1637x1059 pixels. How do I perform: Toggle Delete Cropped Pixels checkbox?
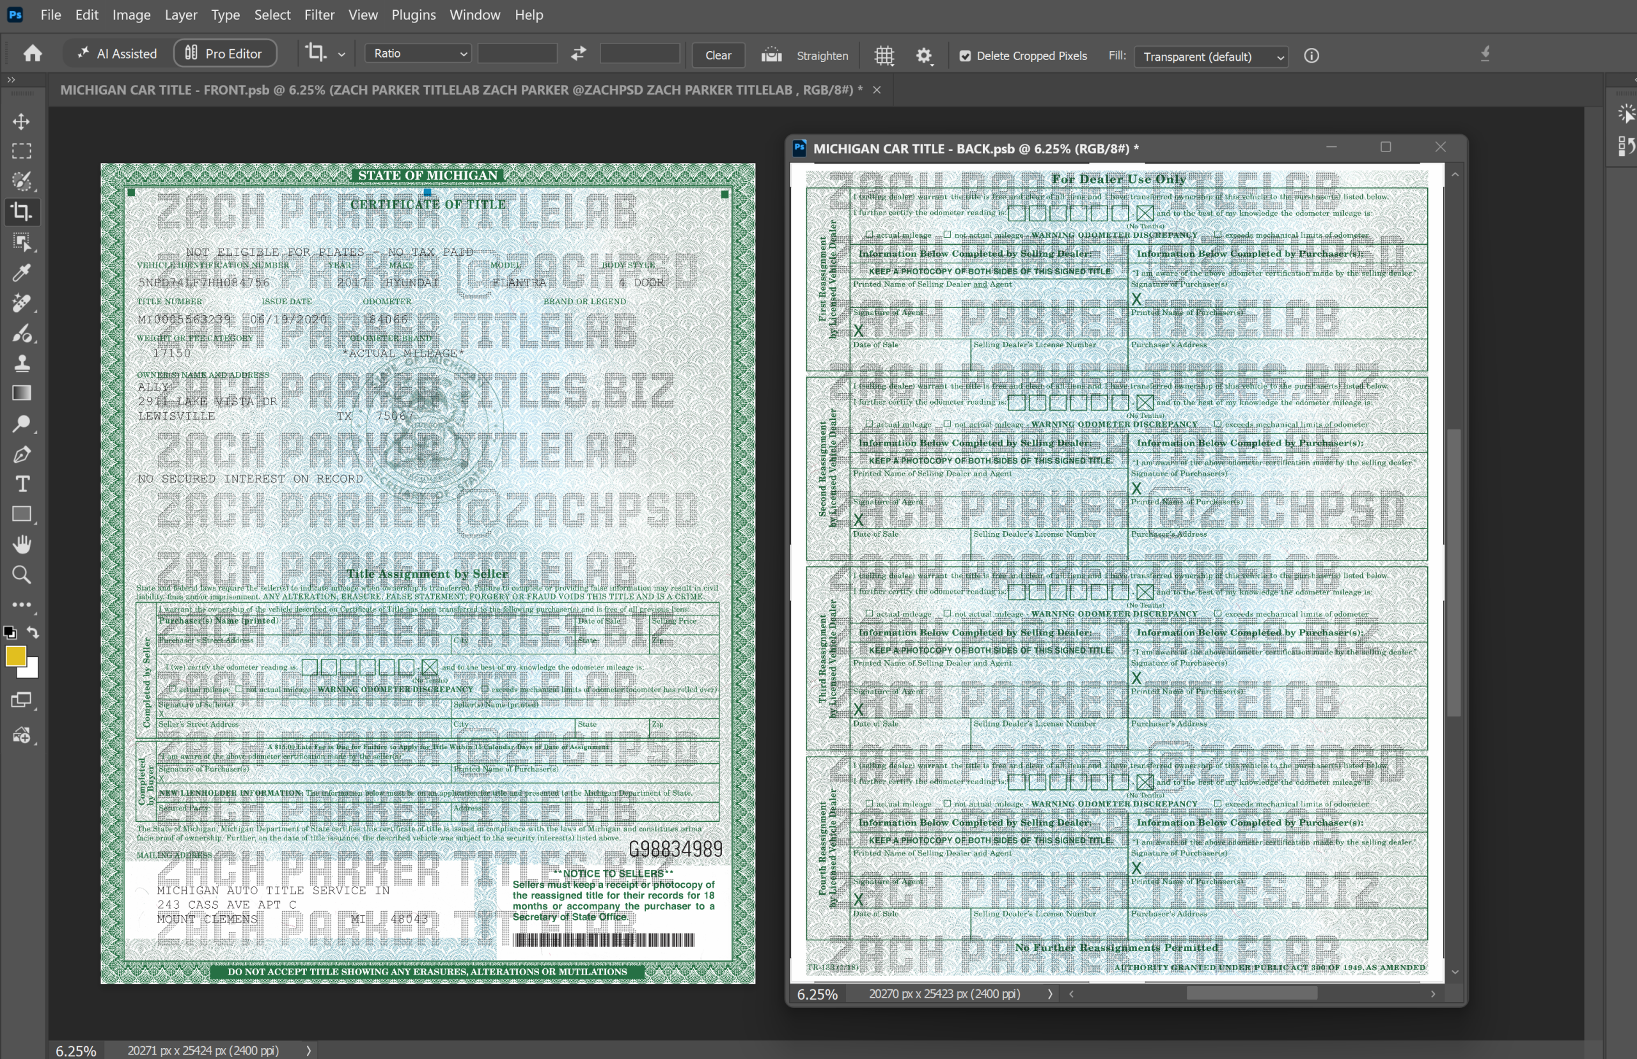tap(965, 56)
